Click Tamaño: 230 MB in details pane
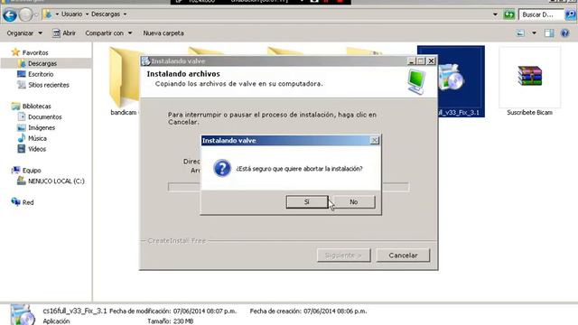The image size is (578, 325). click(x=171, y=321)
